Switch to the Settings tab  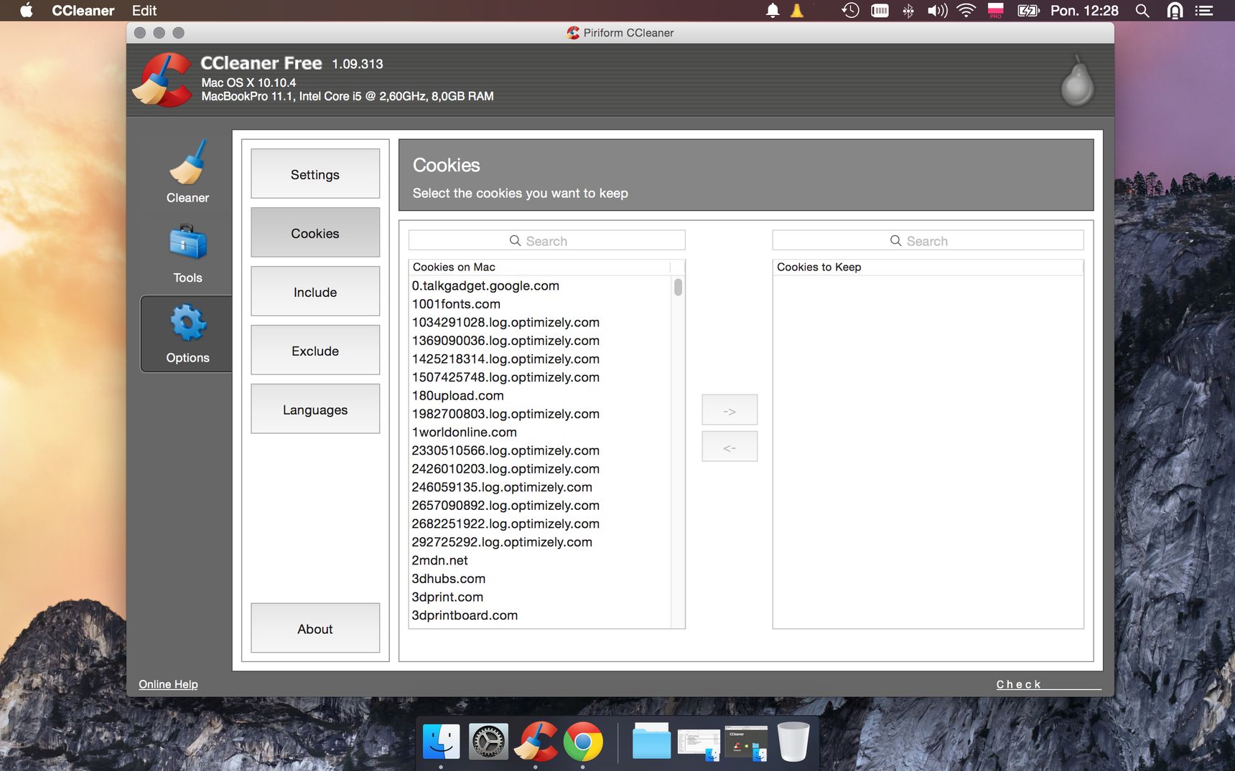click(315, 174)
